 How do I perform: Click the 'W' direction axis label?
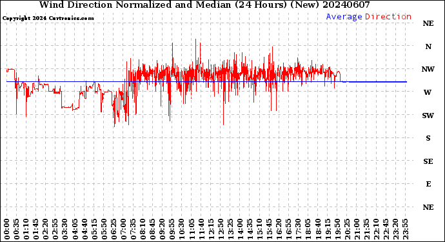tap(428, 92)
